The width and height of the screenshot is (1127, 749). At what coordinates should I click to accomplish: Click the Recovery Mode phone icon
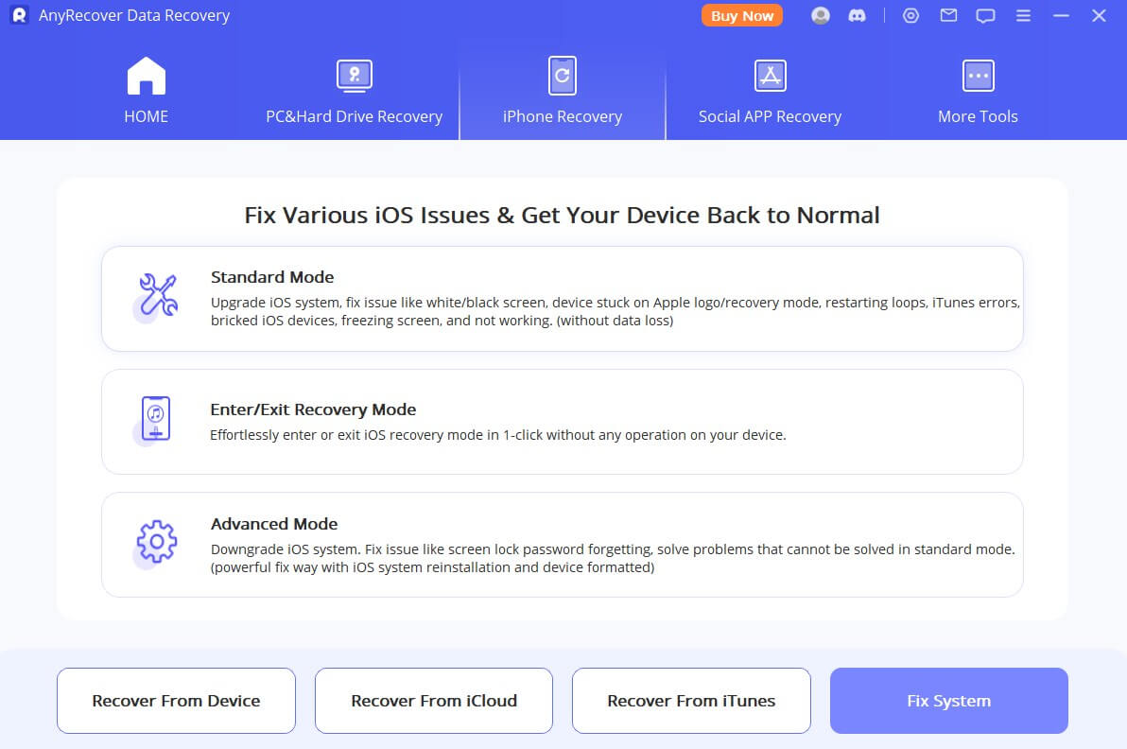(x=156, y=418)
